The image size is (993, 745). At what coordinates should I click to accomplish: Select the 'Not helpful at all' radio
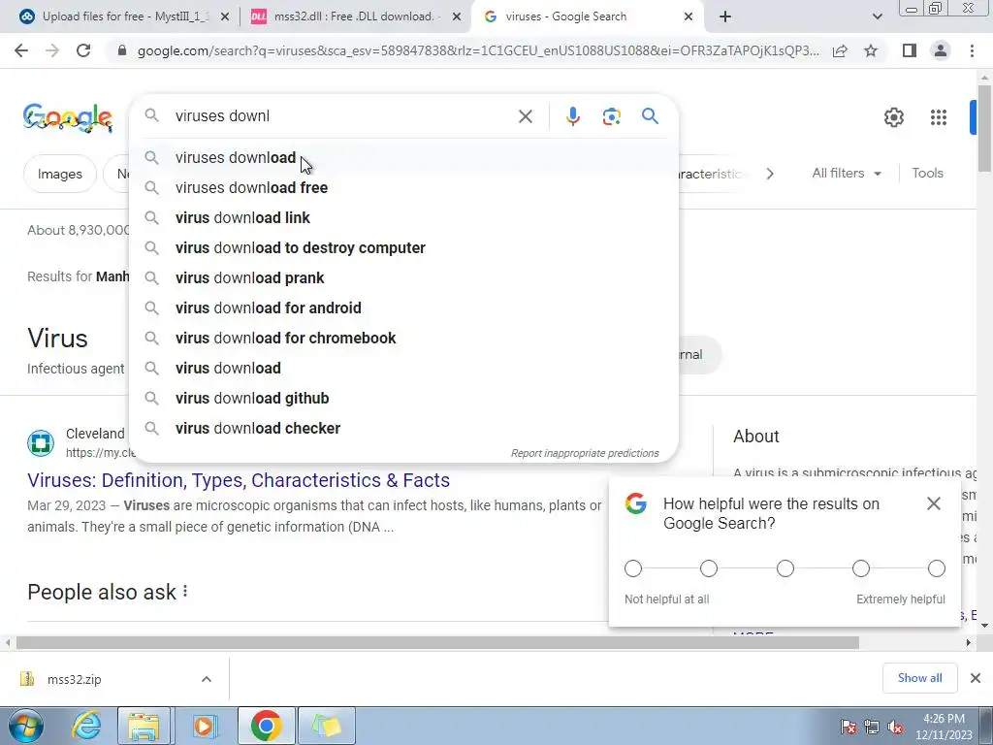point(632,568)
